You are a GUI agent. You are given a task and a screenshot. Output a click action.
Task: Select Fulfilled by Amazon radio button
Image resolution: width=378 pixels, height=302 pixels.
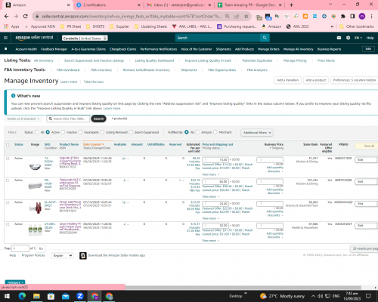197,132
